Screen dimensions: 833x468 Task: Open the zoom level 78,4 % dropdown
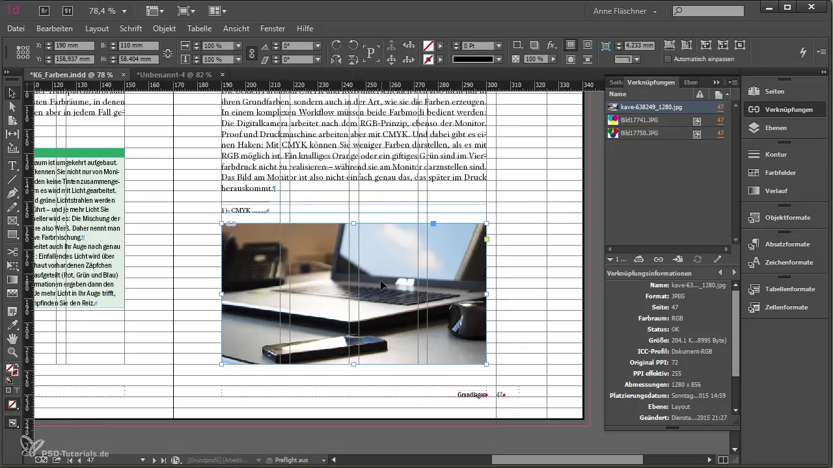point(125,11)
